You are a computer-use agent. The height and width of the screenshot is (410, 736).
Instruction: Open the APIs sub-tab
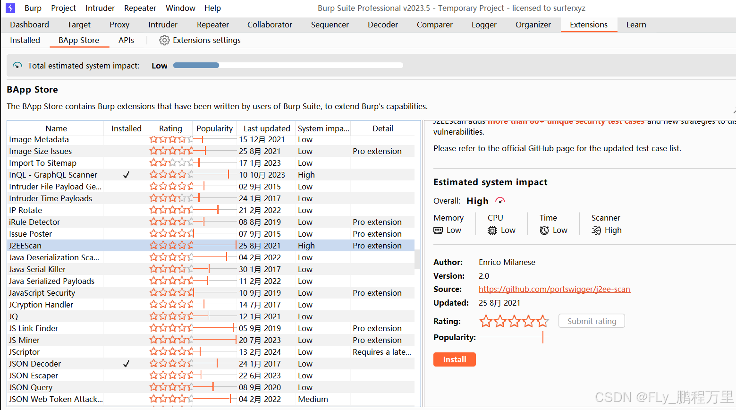click(126, 40)
